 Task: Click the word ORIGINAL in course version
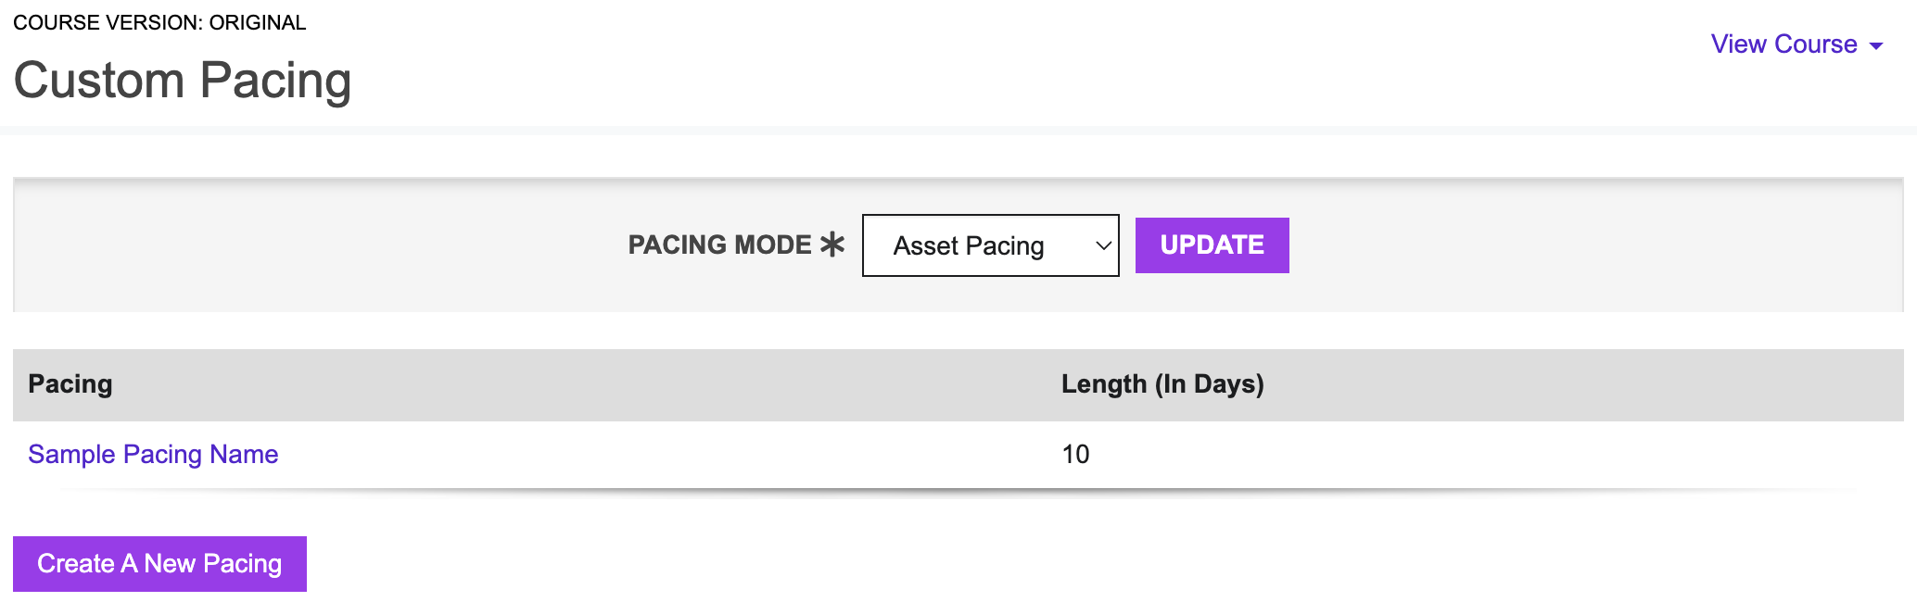coord(258,22)
